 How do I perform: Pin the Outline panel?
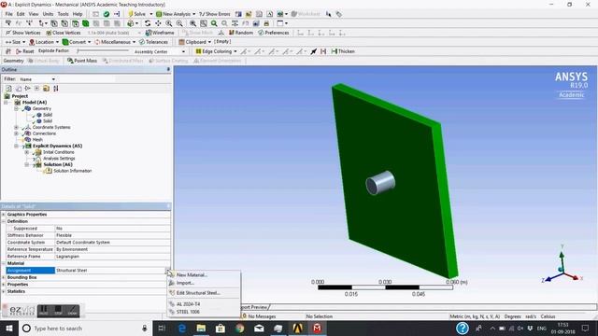click(x=168, y=69)
